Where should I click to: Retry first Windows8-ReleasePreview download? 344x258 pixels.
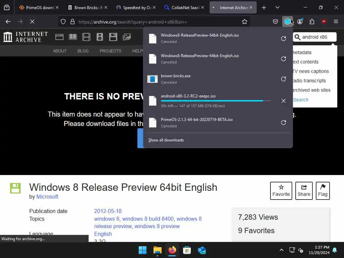click(x=284, y=39)
